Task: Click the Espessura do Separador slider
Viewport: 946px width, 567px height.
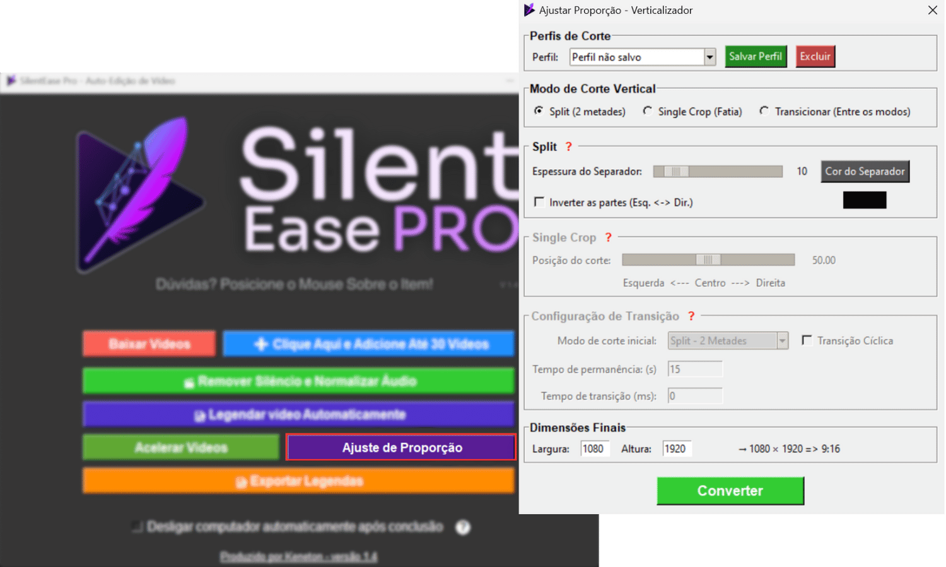Action: (718, 172)
